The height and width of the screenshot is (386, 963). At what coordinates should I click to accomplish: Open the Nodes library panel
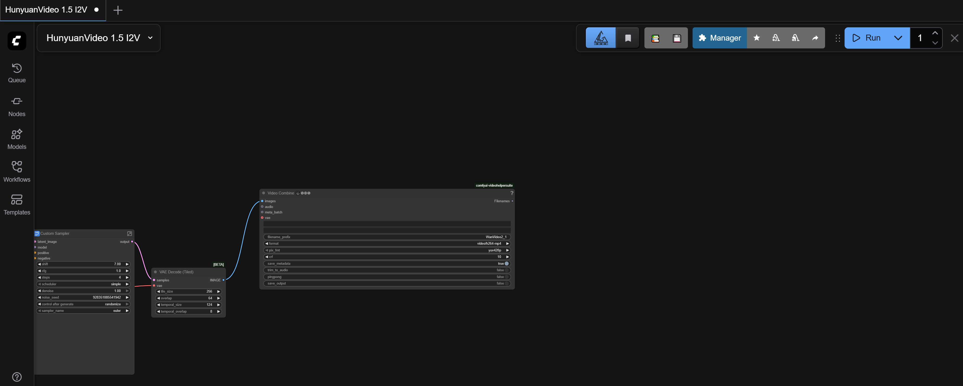[17, 106]
